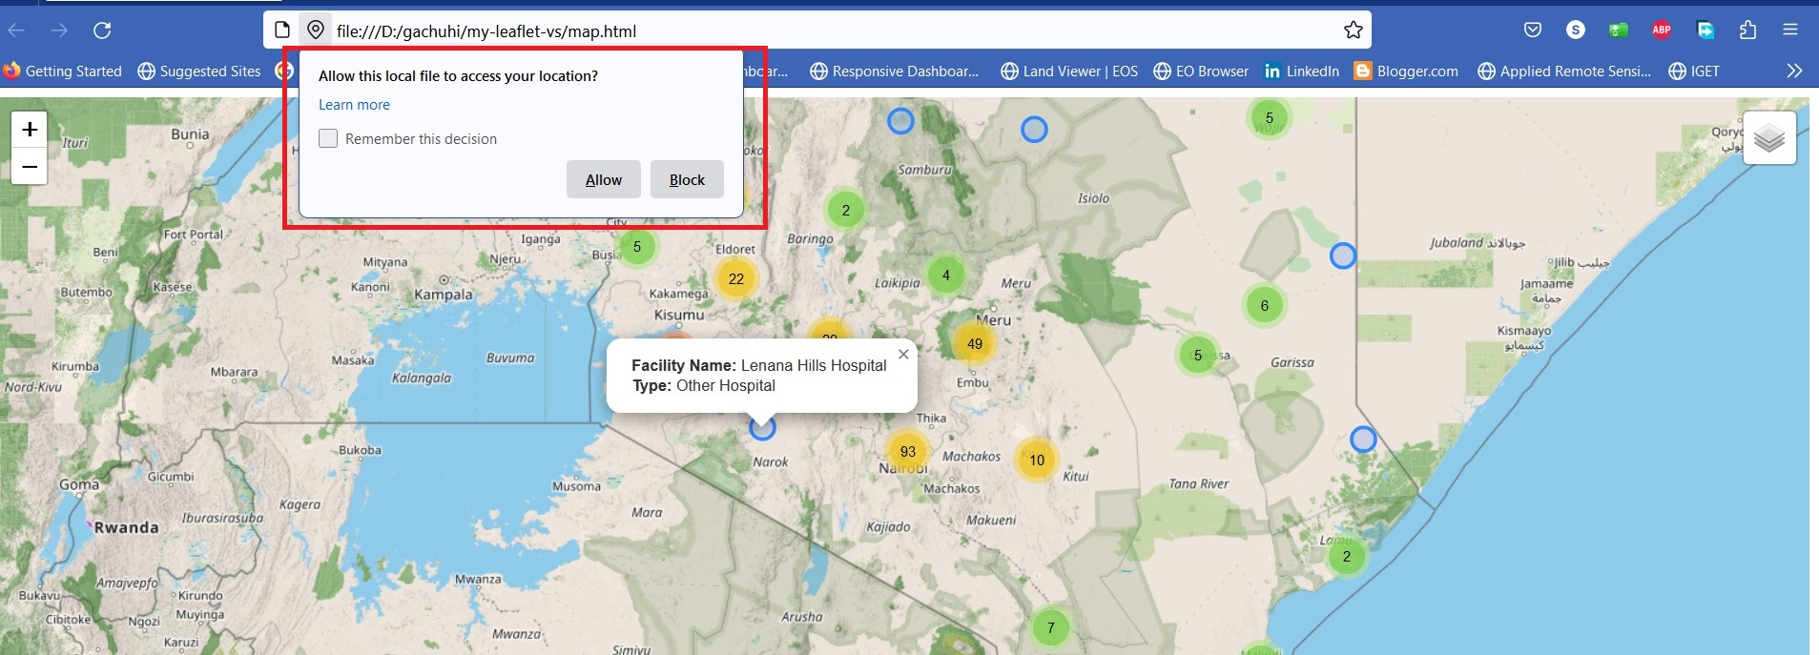Show more bookmarks with double chevron

click(1794, 71)
